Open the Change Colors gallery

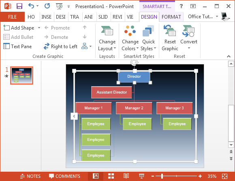tap(130, 38)
